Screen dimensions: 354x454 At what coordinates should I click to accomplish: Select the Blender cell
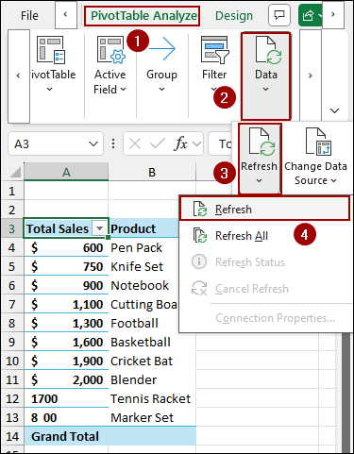point(152,379)
